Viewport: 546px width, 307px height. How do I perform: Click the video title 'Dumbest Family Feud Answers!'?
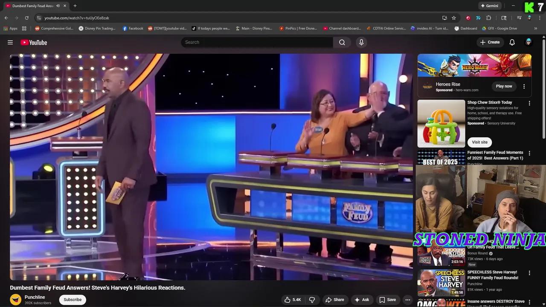[x=98, y=288]
